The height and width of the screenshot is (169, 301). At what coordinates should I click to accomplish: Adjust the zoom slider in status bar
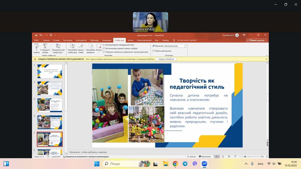[x=245, y=156]
